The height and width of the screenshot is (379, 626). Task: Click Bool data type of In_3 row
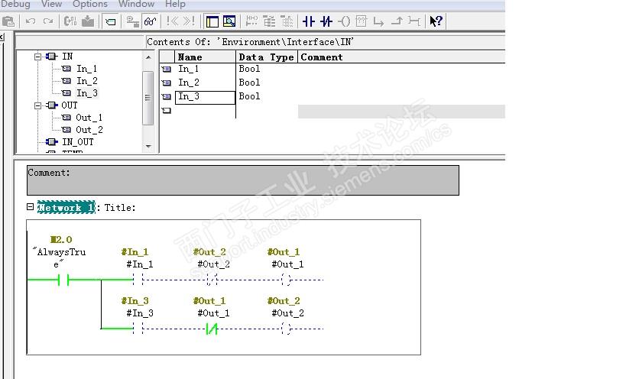click(x=249, y=96)
